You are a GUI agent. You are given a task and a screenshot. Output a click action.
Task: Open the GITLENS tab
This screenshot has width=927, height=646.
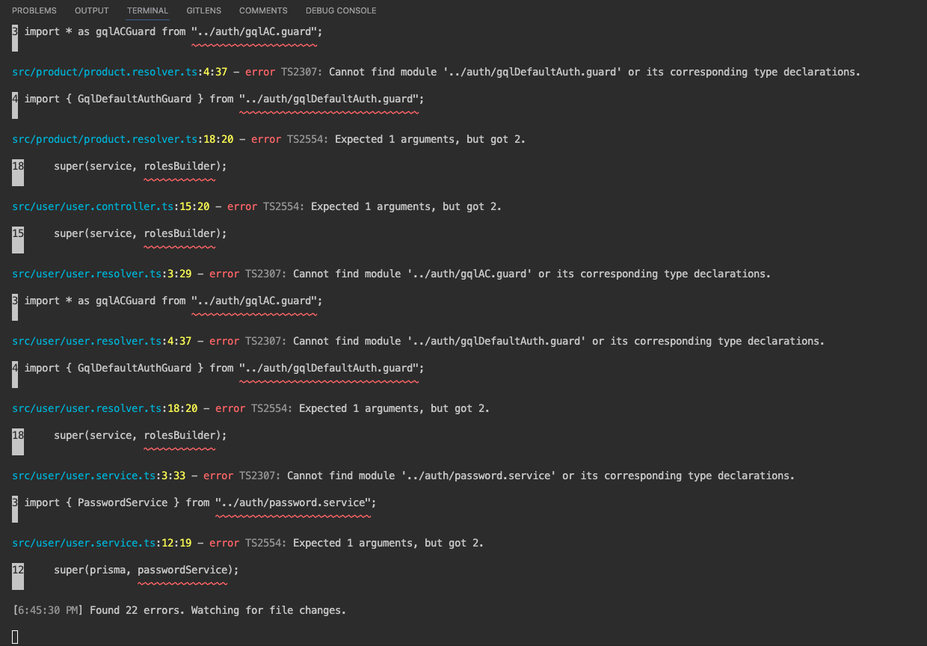(203, 10)
